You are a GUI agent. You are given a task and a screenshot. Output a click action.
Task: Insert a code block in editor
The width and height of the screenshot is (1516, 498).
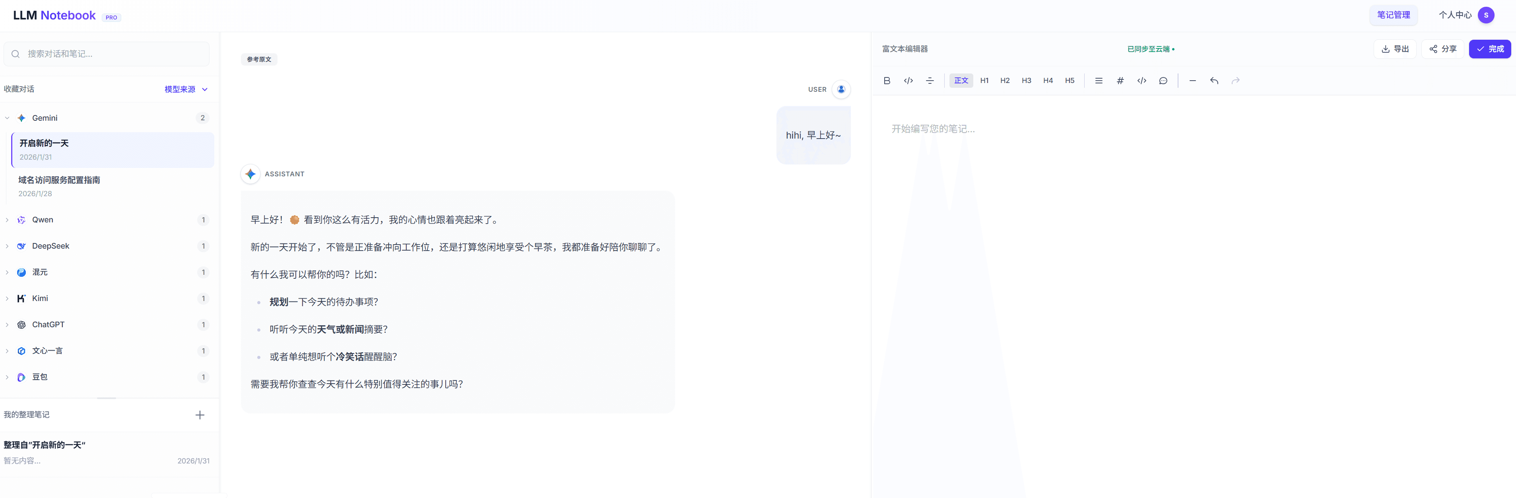pos(1142,81)
